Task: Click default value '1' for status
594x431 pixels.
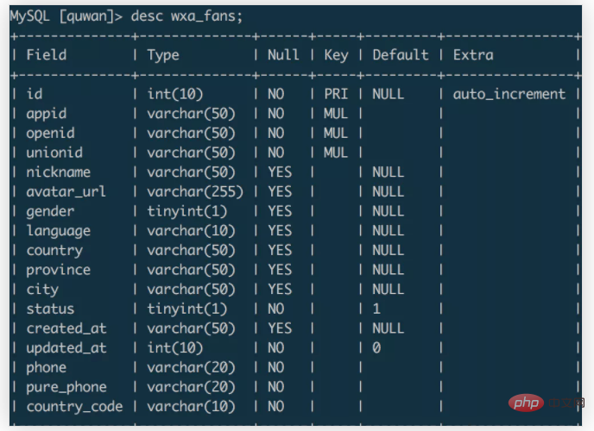Action: (x=376, y=309)
